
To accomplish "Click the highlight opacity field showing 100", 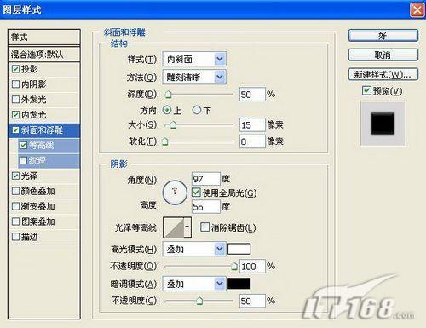I will [x=252, y=267].
